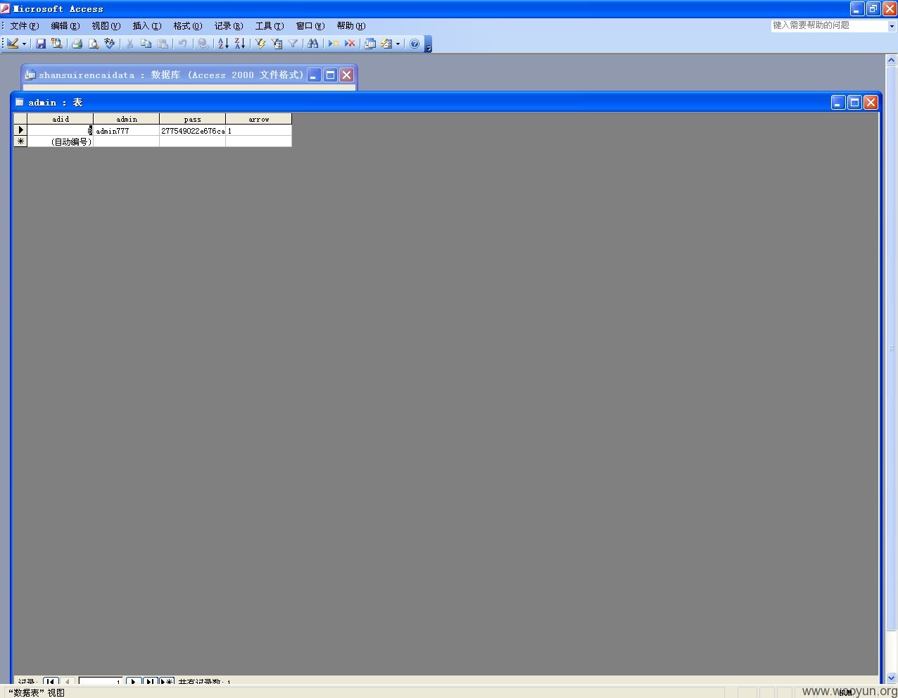This screenshot has width=898, height=698.
Task: Open the 工具 menu
Action: click(x=270, y=26)
